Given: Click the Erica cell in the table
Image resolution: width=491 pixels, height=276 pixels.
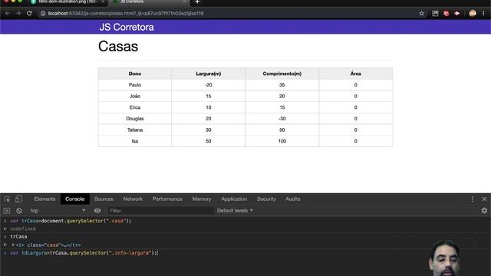Looking at the screenshot, I should point(135,107).
